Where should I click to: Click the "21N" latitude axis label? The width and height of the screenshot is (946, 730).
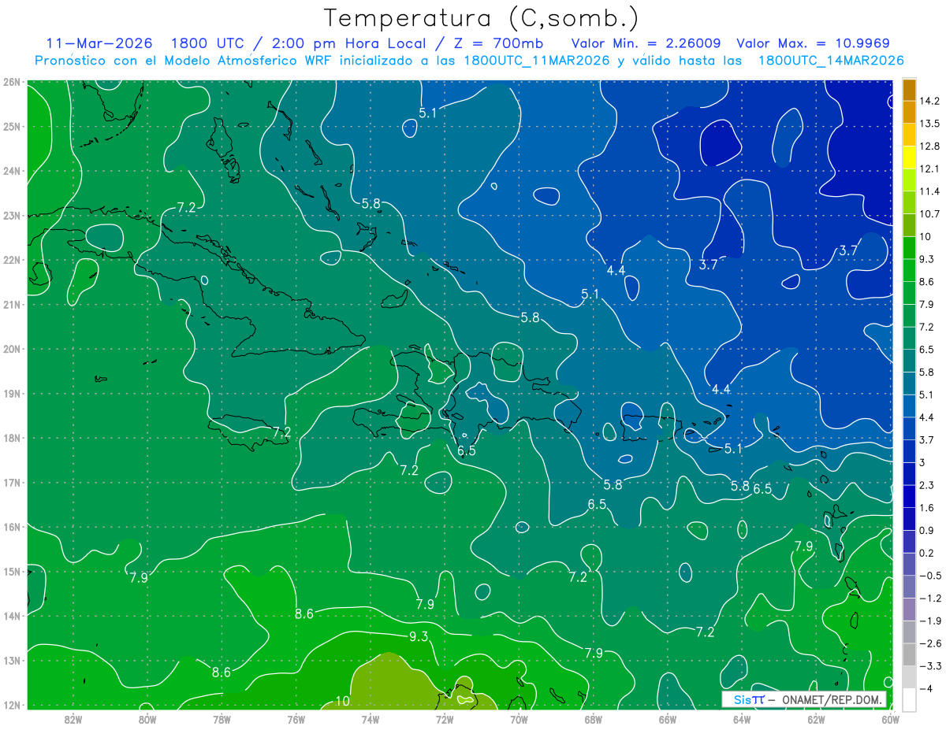11,304
